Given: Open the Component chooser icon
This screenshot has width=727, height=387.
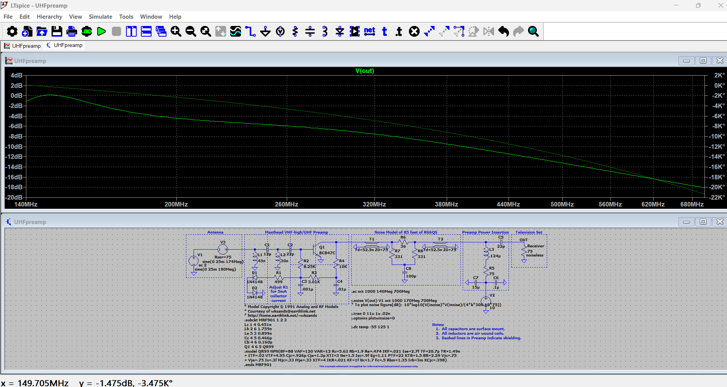Looking at the screenshot, I should coord(355,31).
